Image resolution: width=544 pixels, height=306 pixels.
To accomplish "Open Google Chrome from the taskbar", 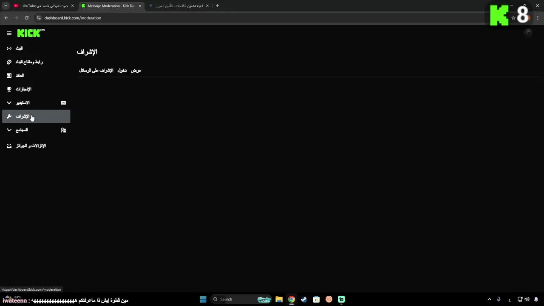I will coord(292,299).
